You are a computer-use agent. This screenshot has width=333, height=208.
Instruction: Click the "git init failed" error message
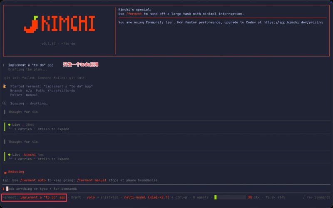click(45, 78)
